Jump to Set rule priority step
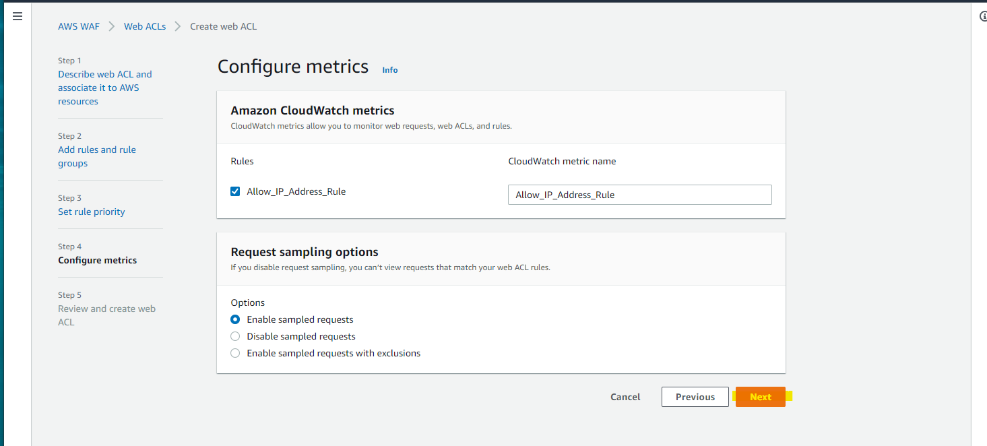This screenshot has width=987, height=446. (x=92, y=212)
